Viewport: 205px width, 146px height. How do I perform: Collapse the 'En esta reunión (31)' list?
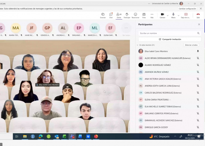[x=138, y=45]
